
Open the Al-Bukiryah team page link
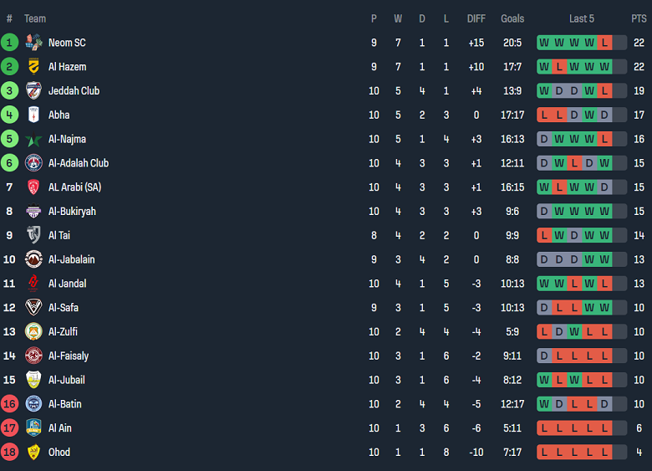click(x=72, y=212)
